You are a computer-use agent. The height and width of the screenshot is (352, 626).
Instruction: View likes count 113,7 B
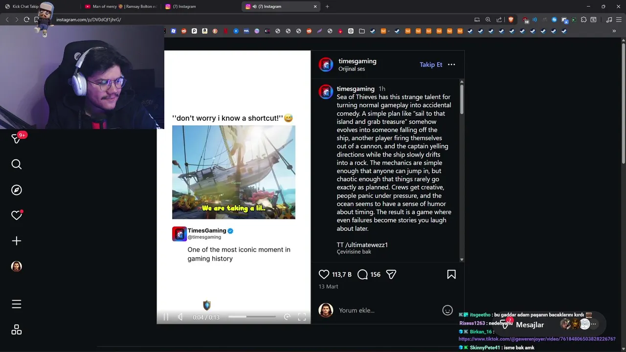tap(342, 275)
